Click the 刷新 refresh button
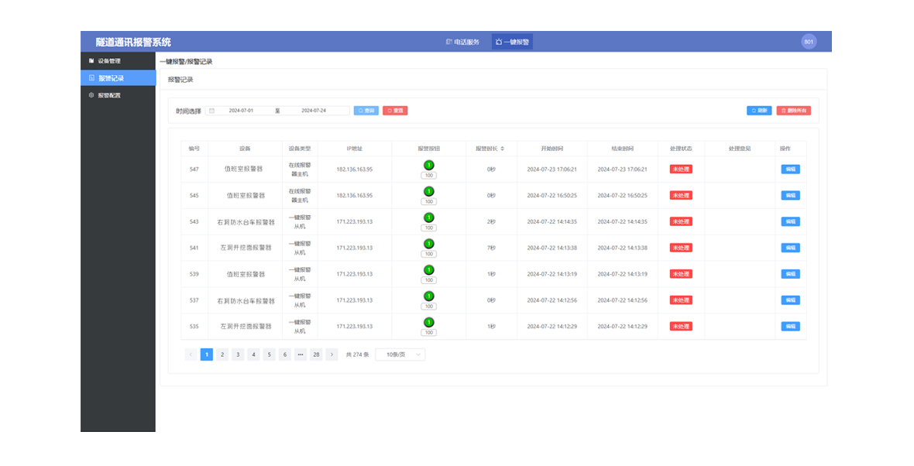 tap(759, 111)
